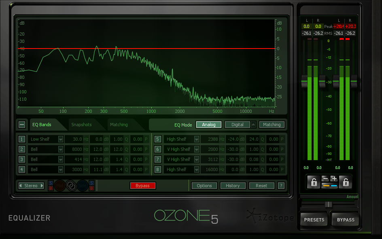
Task: Select the Side channel circle
Action: pyautogui.click(x=82, y=186)
